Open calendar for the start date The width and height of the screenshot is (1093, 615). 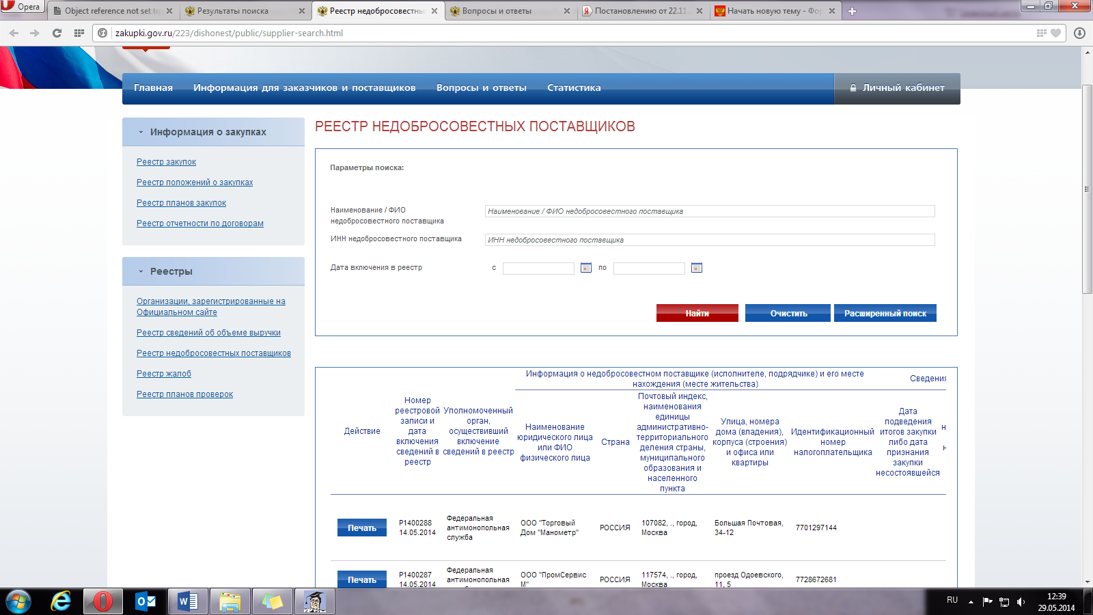coord(585,268)
